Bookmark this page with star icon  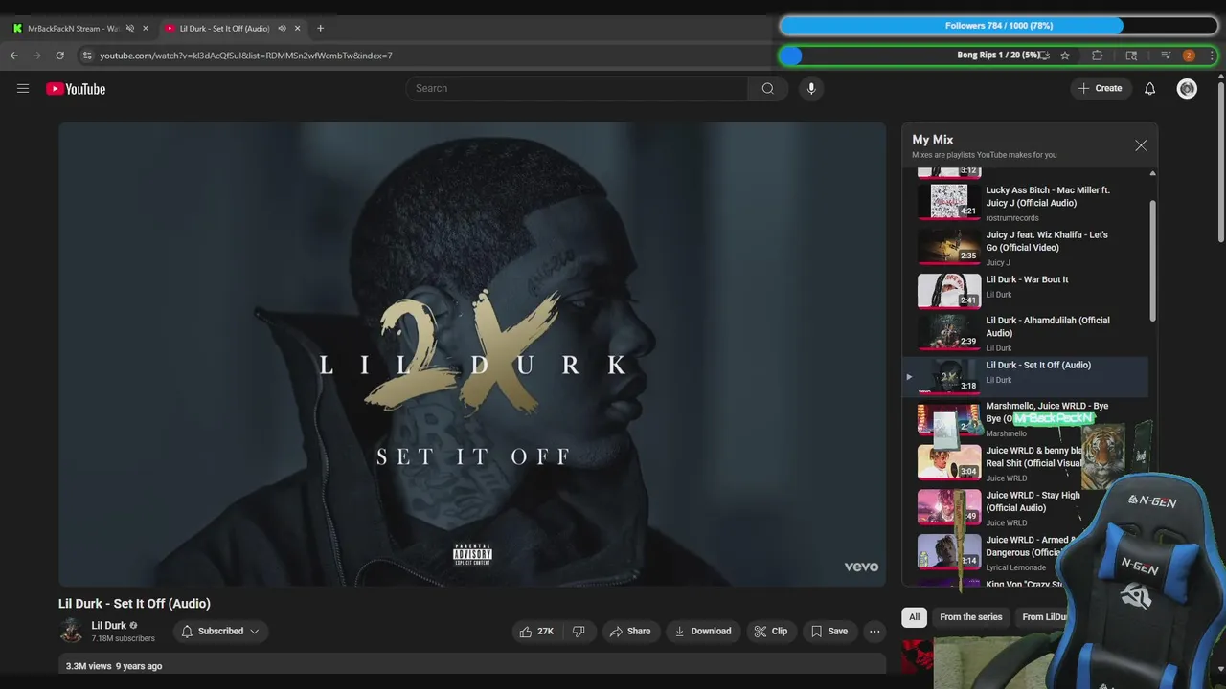1065,56
